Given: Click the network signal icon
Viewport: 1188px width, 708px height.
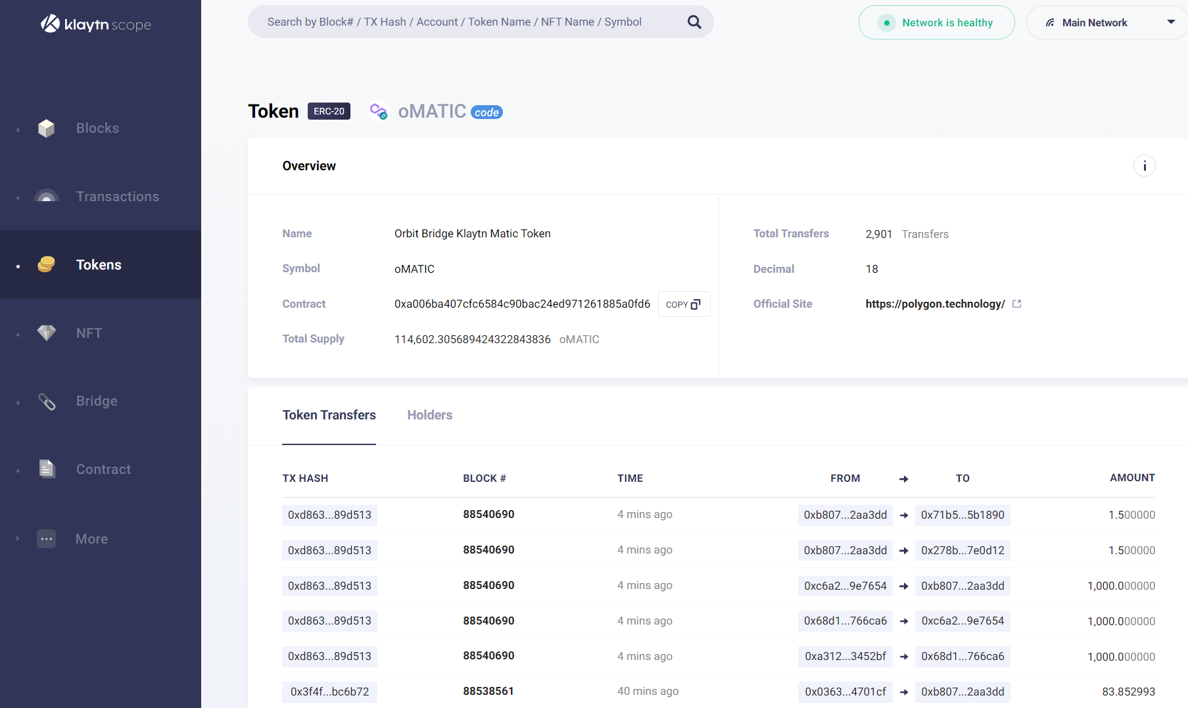Looking at the screenshot, I should coord(1050,22).
